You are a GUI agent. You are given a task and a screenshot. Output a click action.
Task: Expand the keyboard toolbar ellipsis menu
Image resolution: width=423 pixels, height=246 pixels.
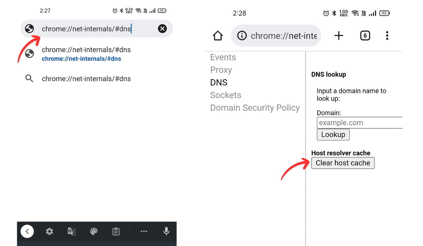coord(144,231)
